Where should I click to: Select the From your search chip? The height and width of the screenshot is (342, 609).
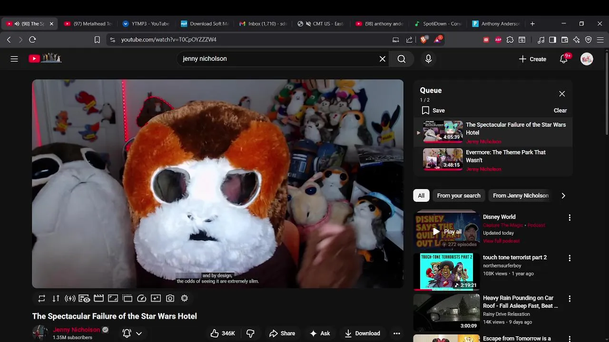459,196
